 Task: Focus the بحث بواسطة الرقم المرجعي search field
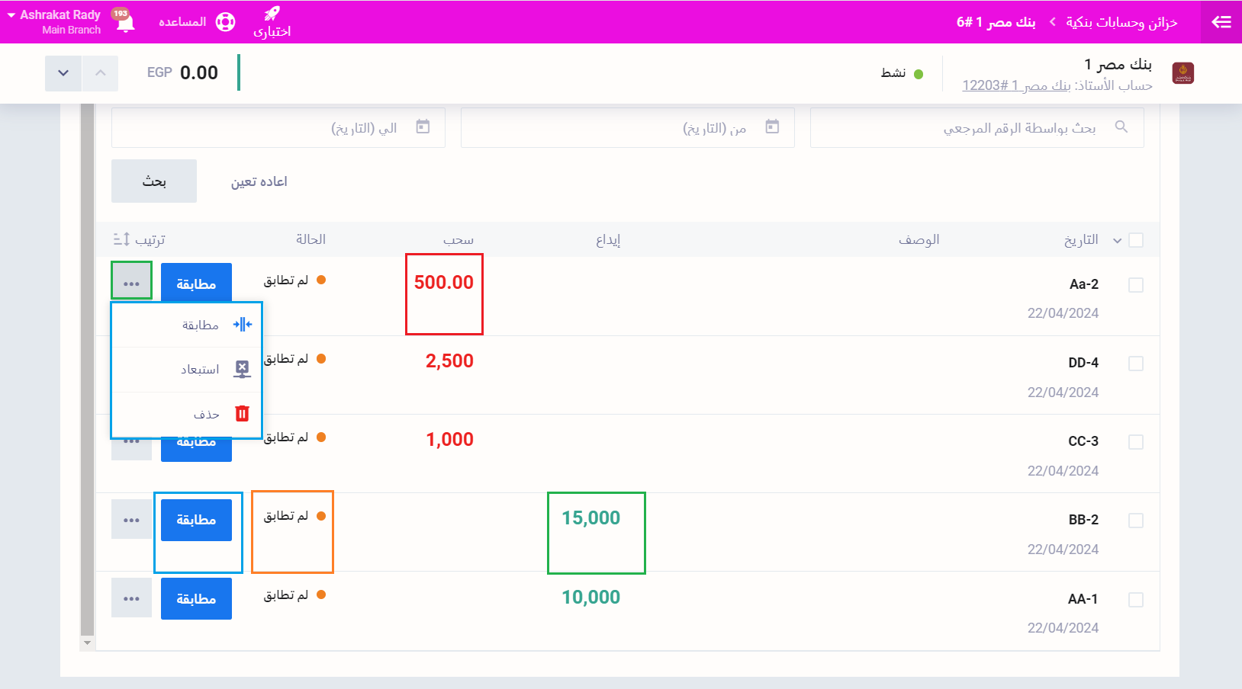click(977, 127)
